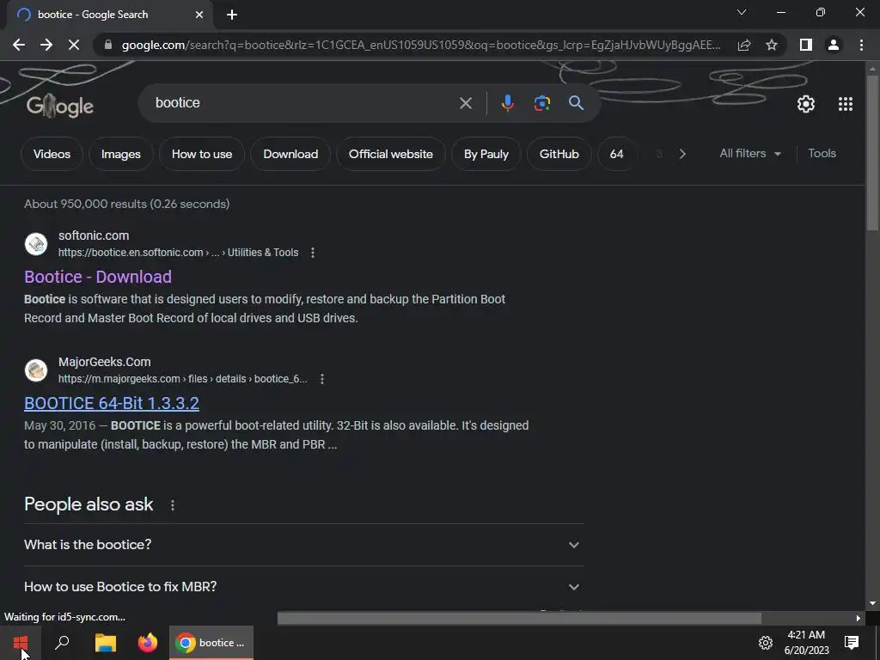Select the How to use chip
880x660 pixels.
pyautogui.click(x=202, y=154)
